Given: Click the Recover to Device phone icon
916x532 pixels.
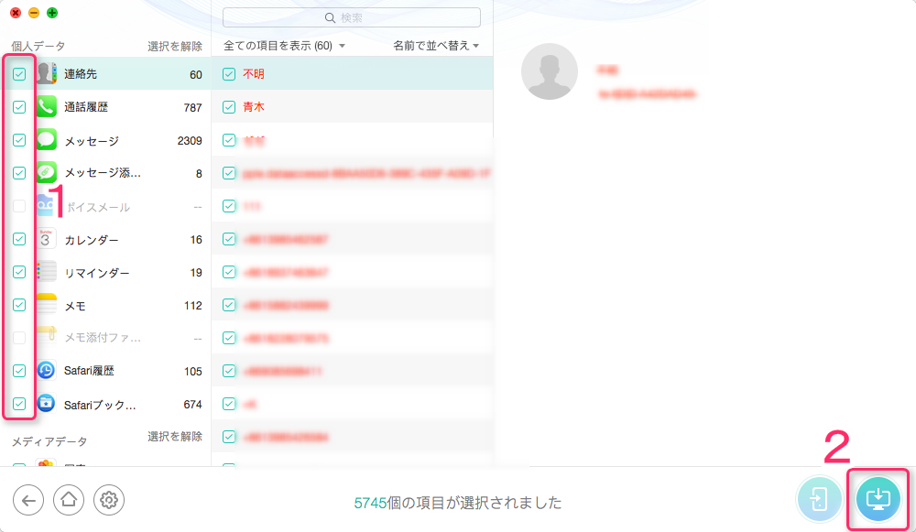Looking at the screenshot, I should tap(819, 499).
